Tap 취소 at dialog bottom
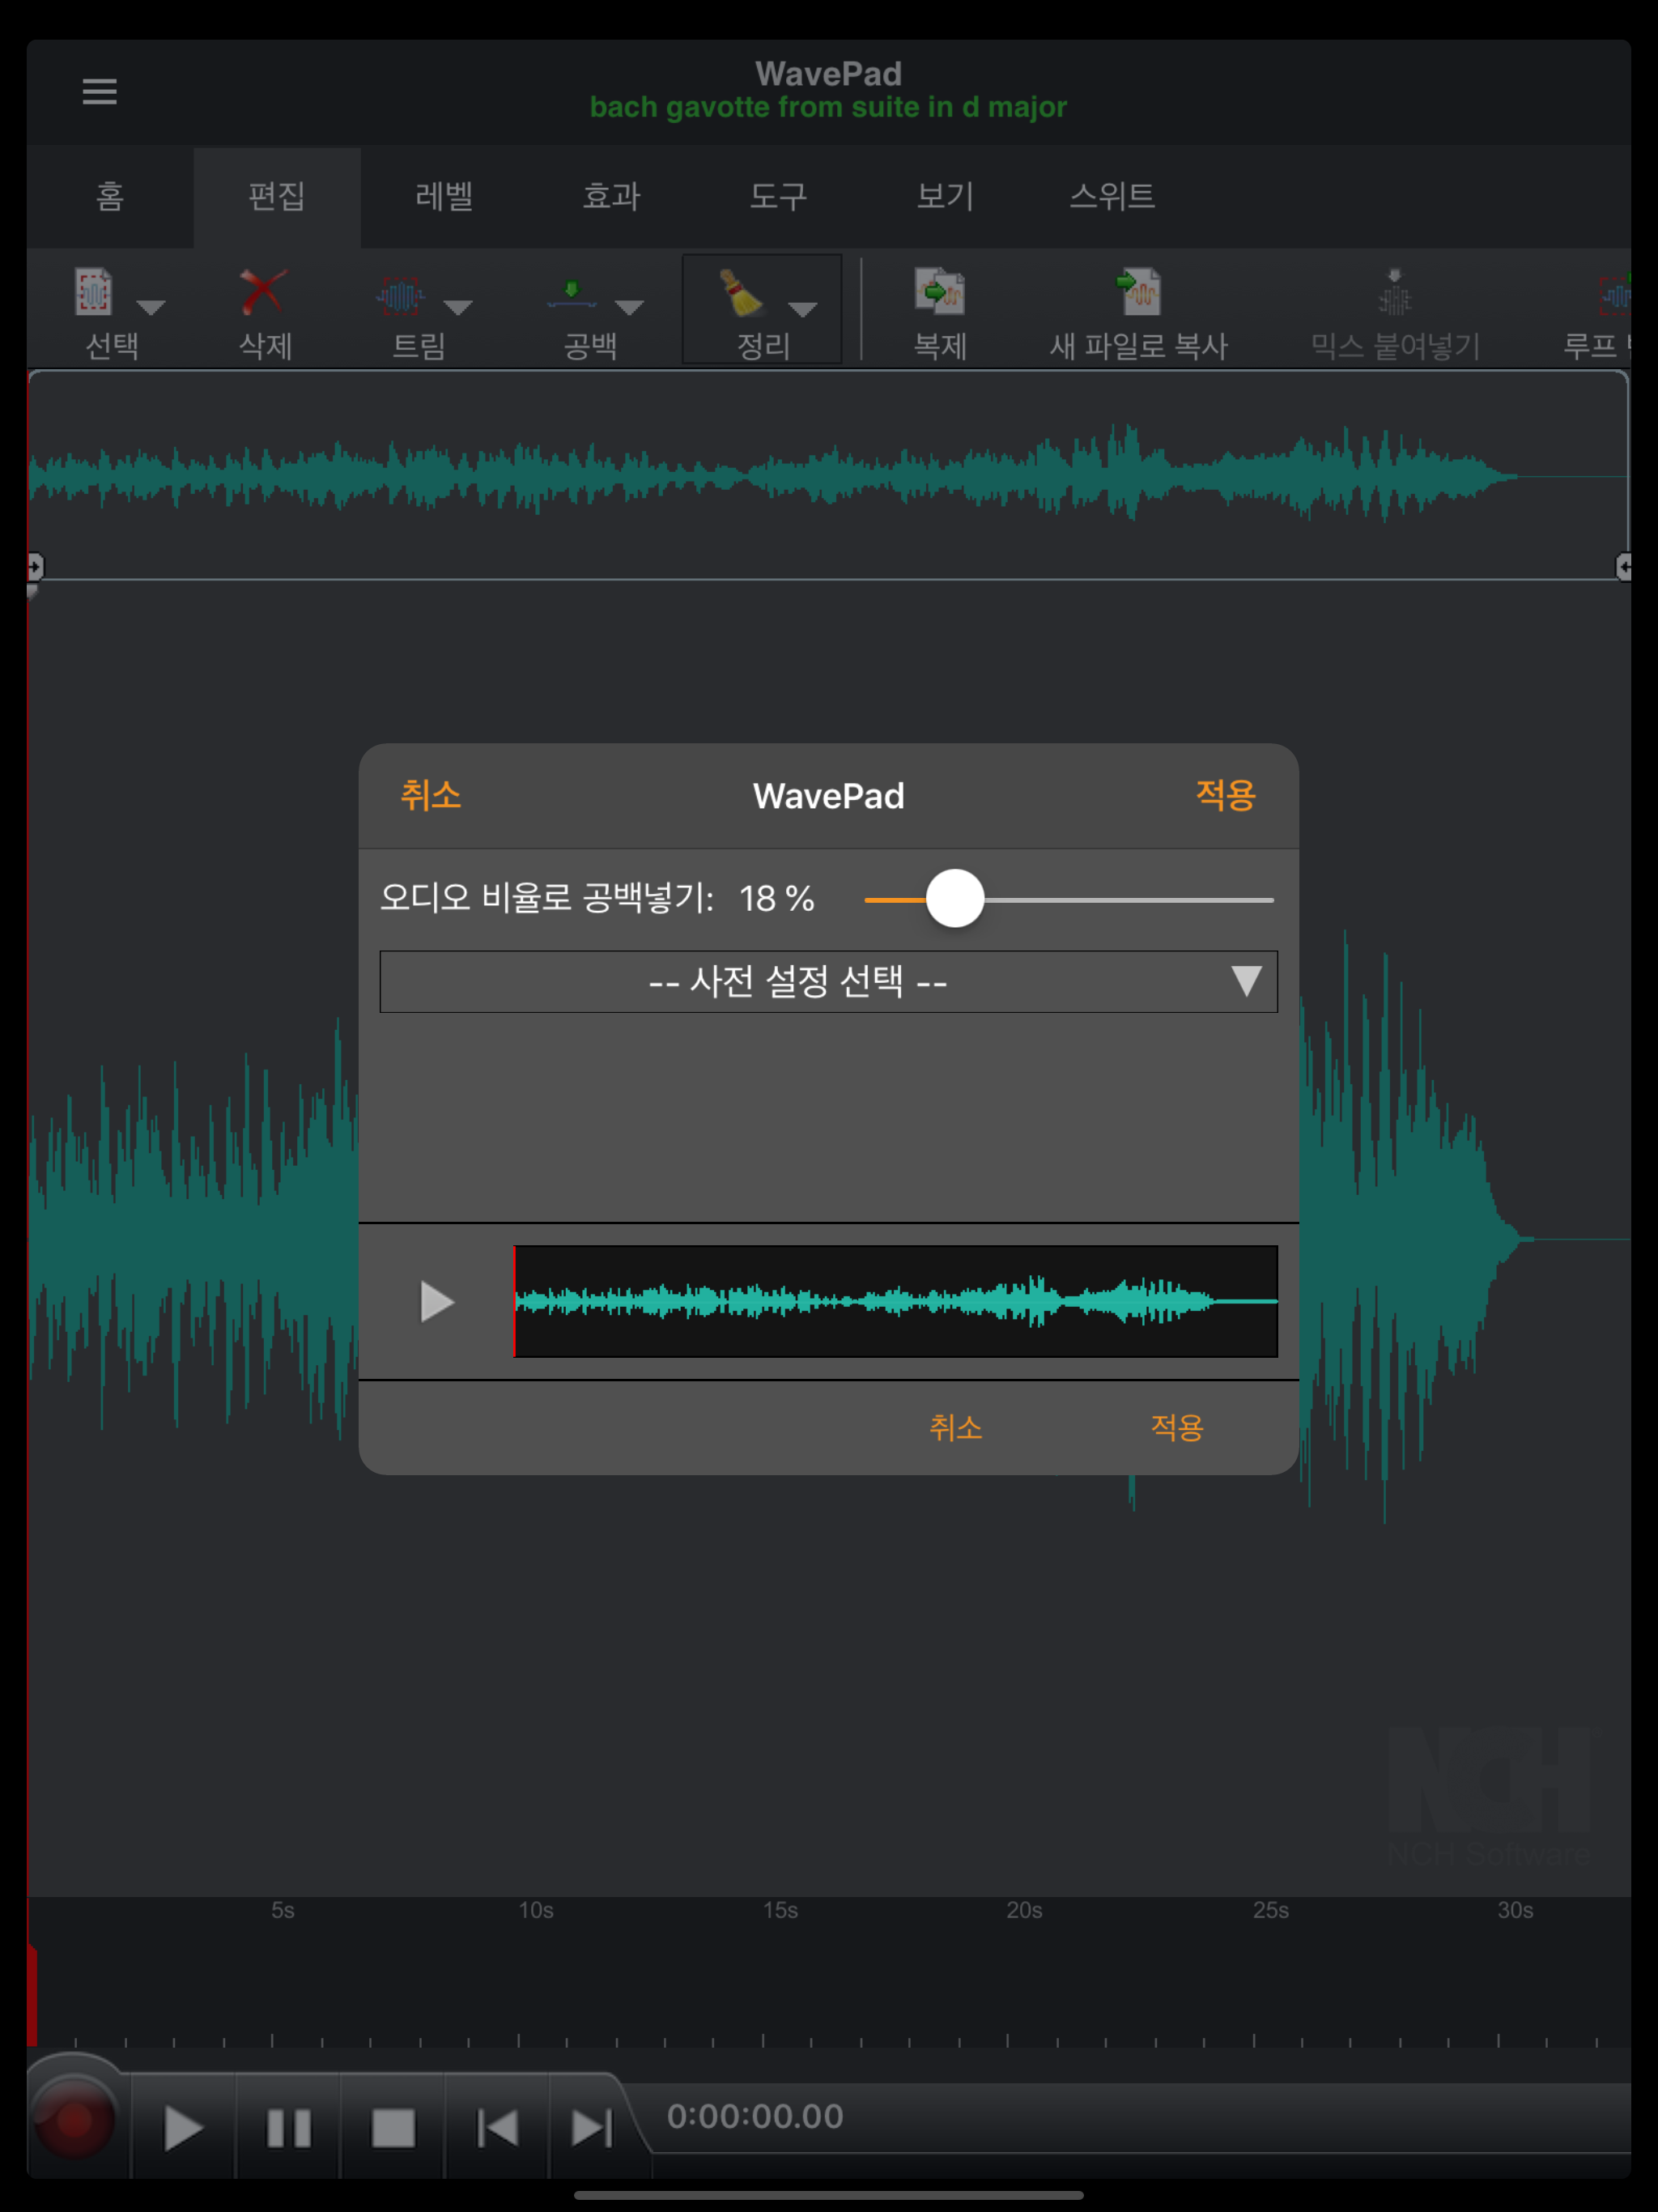The height and width of the screenshot is (2212, 1658). click(956, 1427)
